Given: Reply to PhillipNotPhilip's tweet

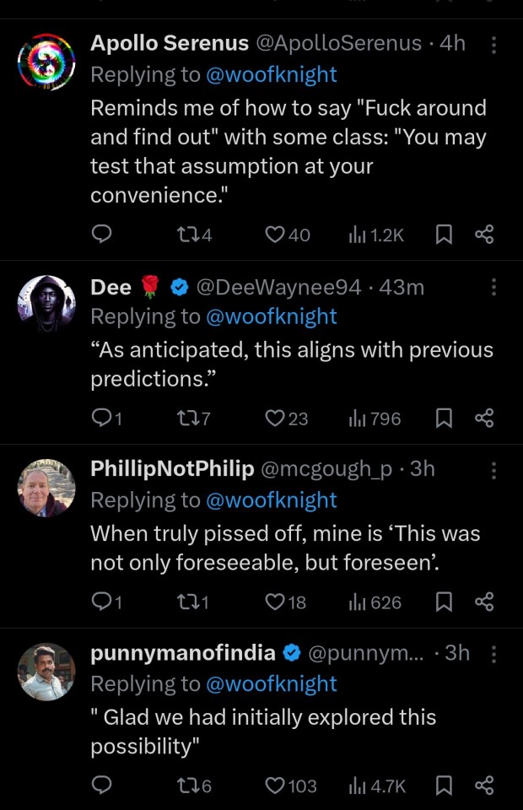Looking at the screenshot, I should tap(101, 602).
